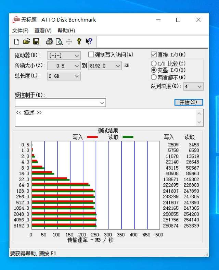
Task: Open the 查看(V) menu
Action: point(43,30)
